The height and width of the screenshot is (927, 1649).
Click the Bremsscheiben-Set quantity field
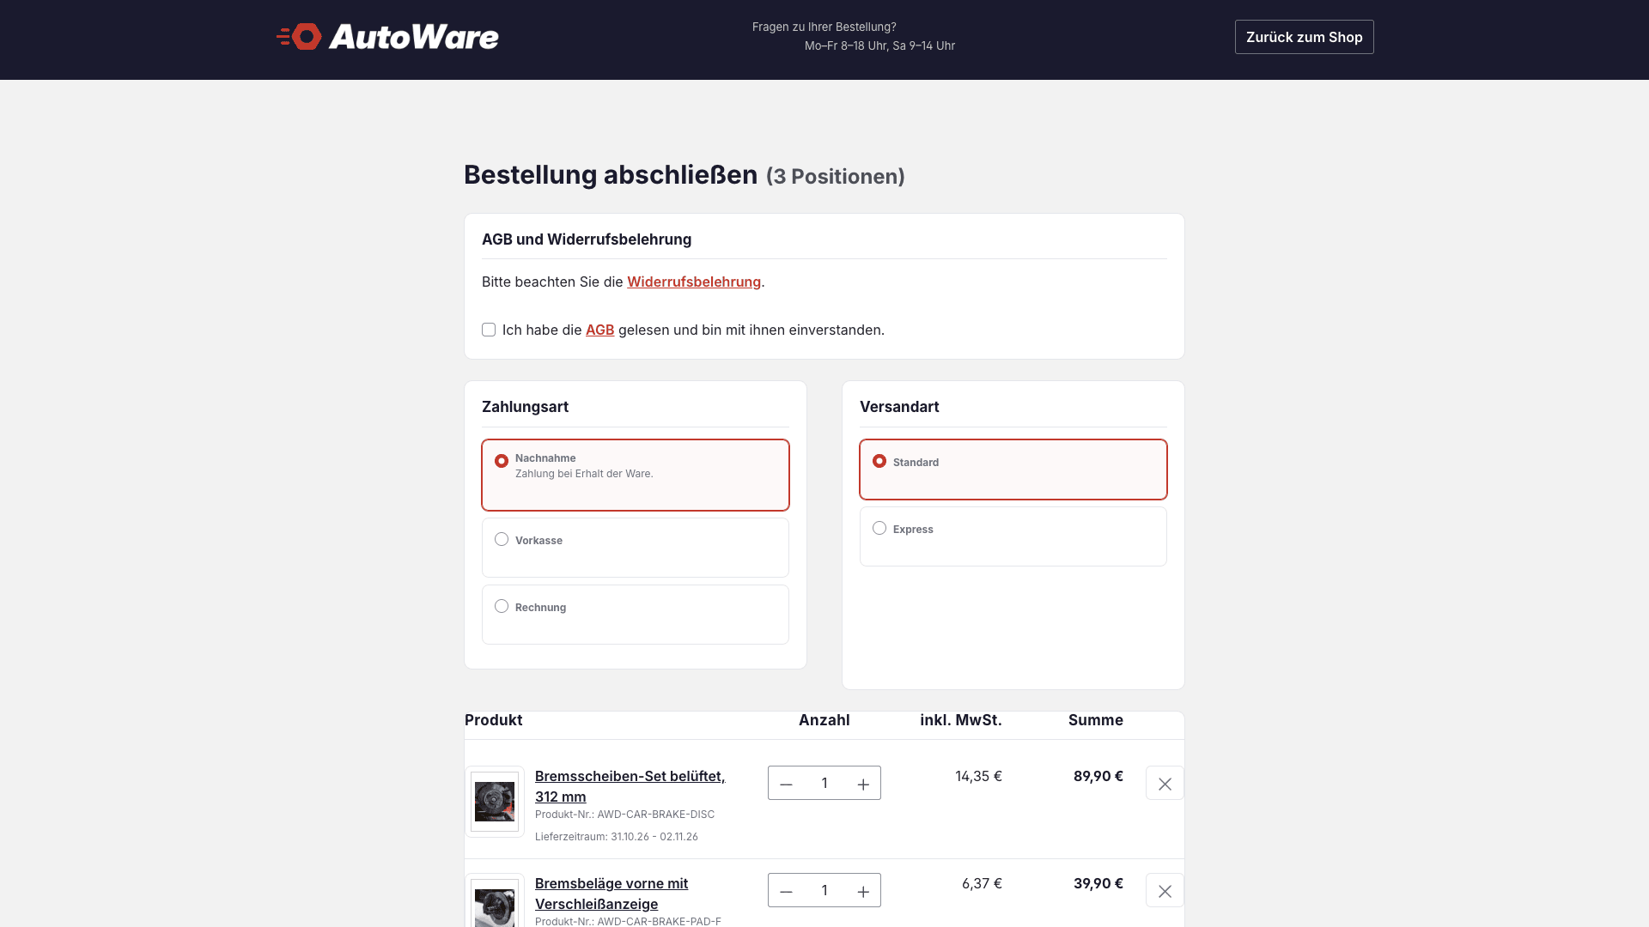824,784
